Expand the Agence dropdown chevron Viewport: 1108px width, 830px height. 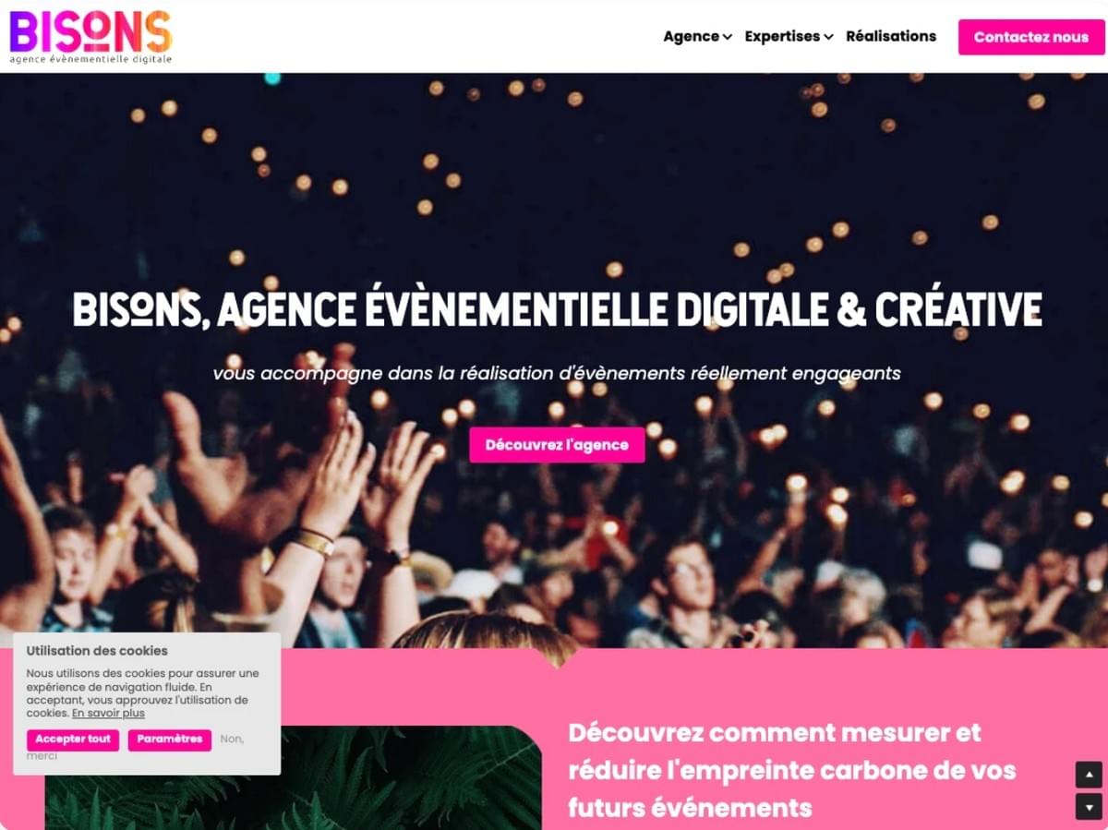728,37
